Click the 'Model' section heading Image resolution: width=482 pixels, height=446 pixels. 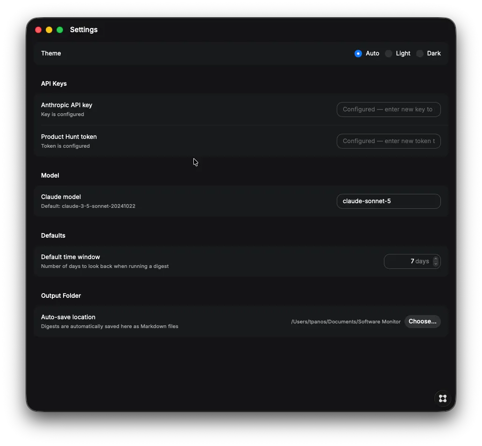(50, 175)
